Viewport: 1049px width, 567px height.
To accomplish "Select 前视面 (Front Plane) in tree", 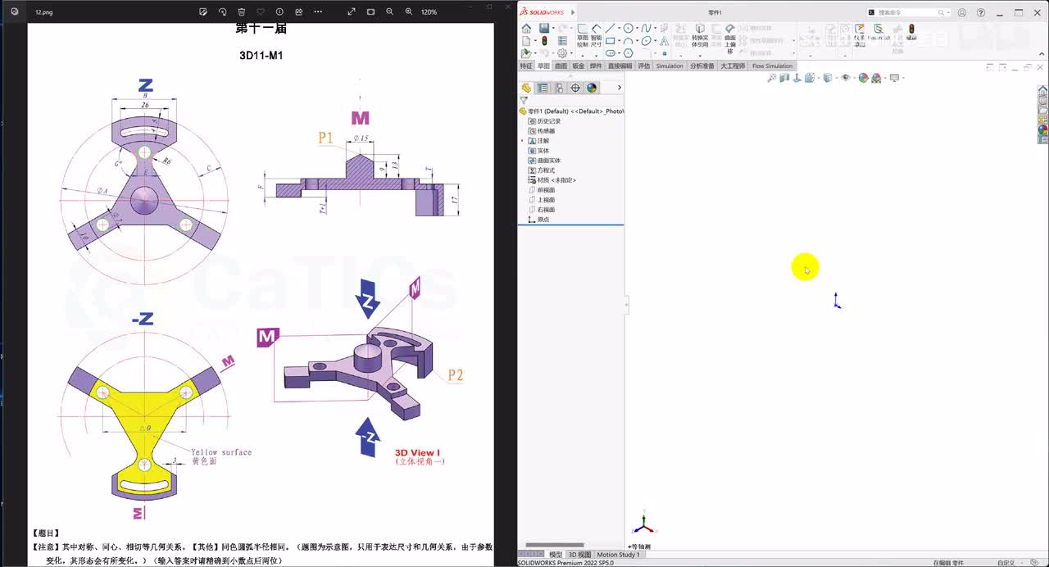I will point(541,190).
